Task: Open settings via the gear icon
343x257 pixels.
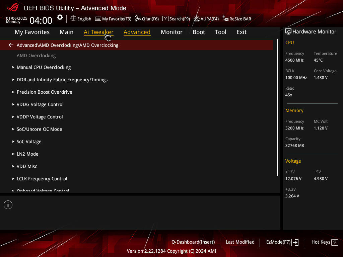Action: pyautogui.click(x=60, y=17)
